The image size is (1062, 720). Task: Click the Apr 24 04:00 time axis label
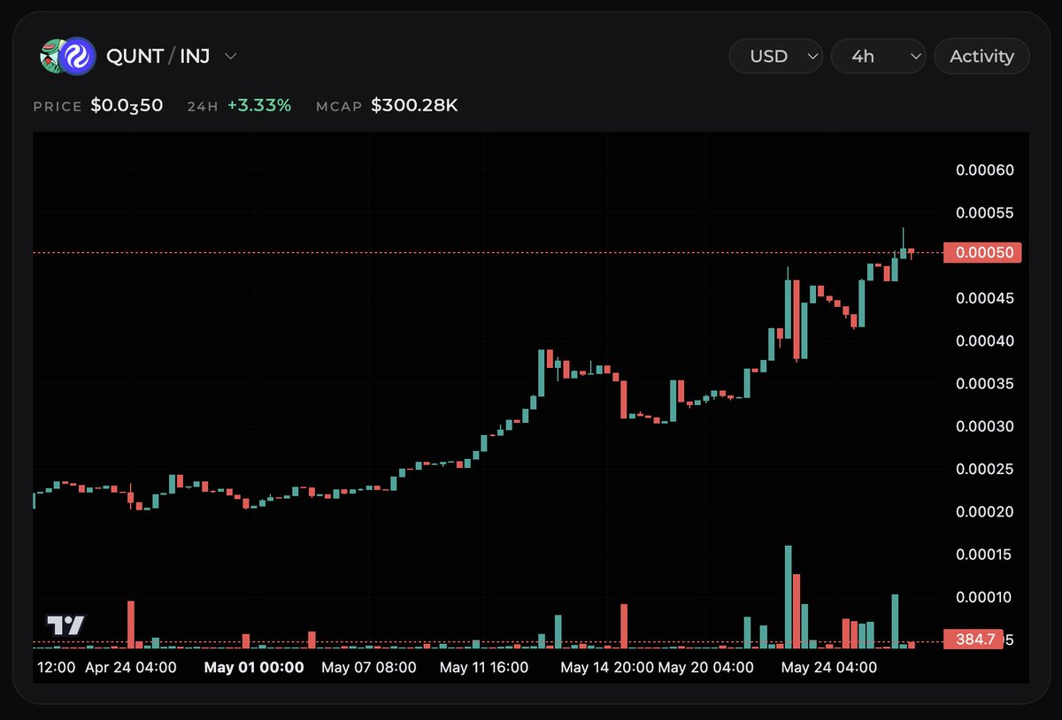[130, 668]
